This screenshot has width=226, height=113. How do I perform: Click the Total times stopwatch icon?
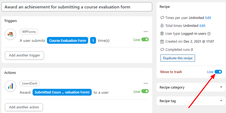click(x=162, y=26)
